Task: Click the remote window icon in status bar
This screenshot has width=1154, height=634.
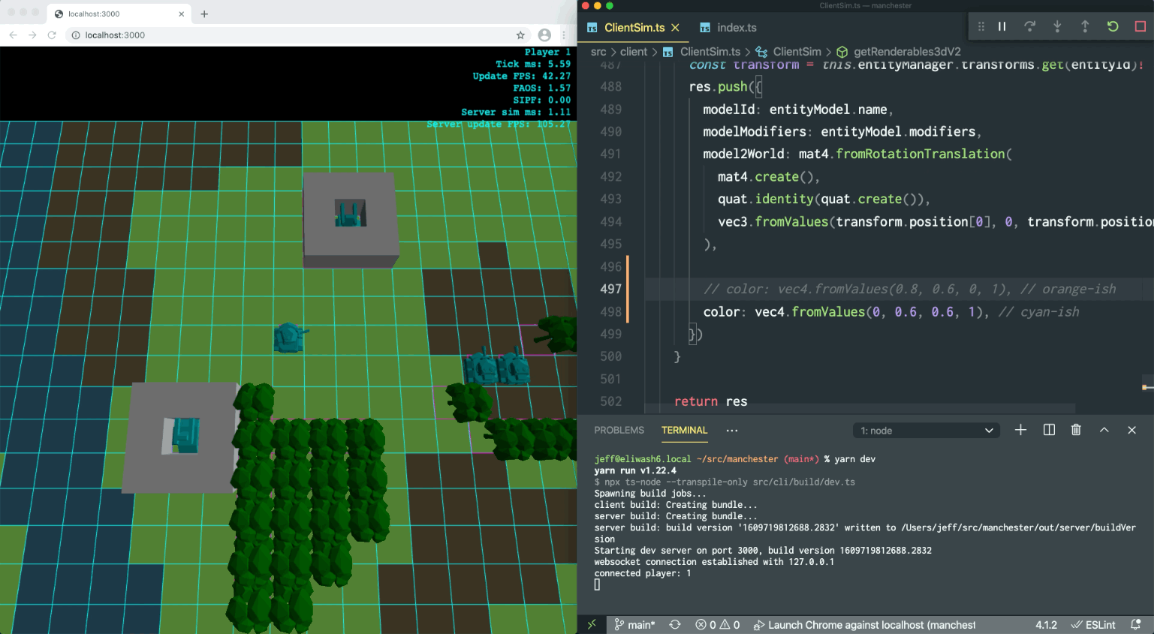Action: (x=592, y=625)
